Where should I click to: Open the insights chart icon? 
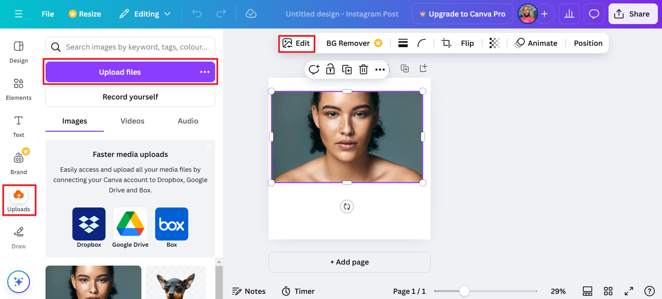569,14
